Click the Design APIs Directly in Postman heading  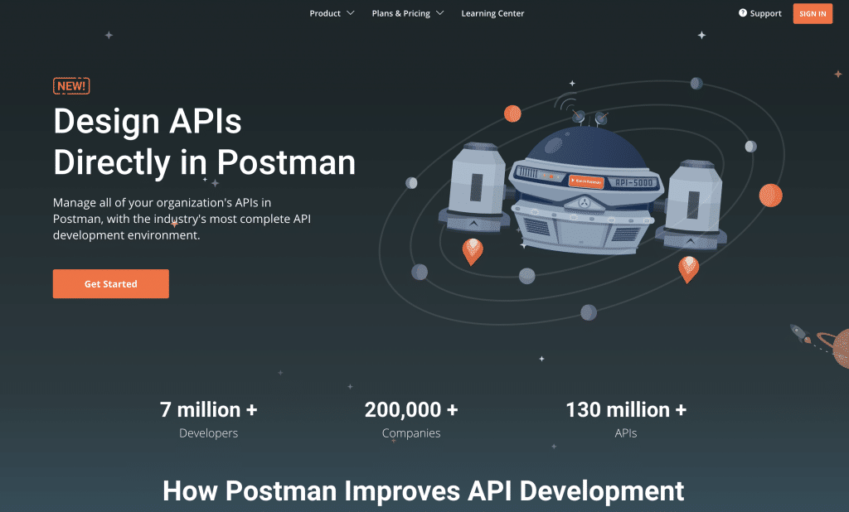[x=204, y=142]
